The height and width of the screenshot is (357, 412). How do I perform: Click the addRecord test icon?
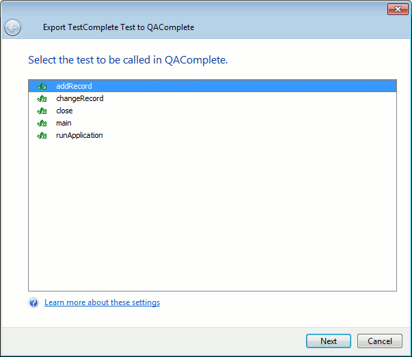coord(42,86)
